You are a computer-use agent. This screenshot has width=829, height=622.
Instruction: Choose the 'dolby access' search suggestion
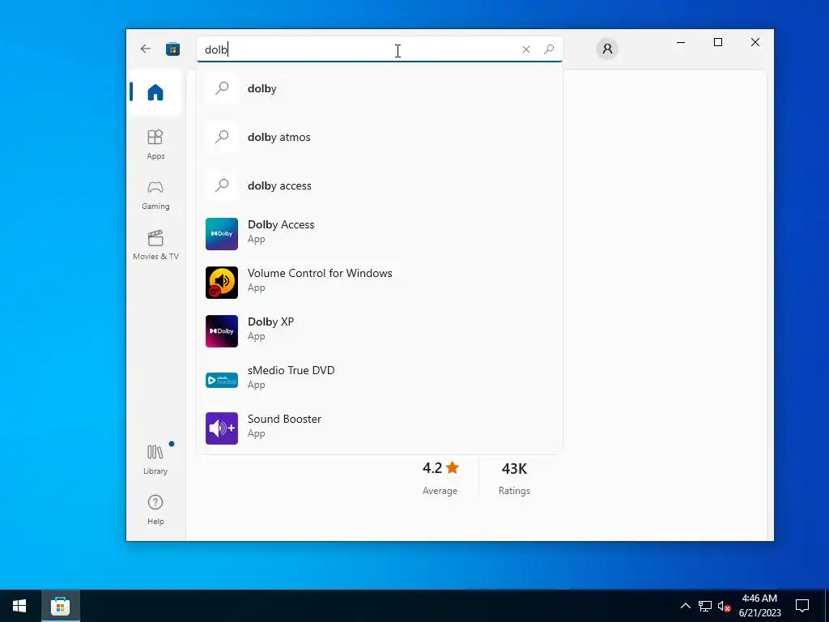click(380, 185)
